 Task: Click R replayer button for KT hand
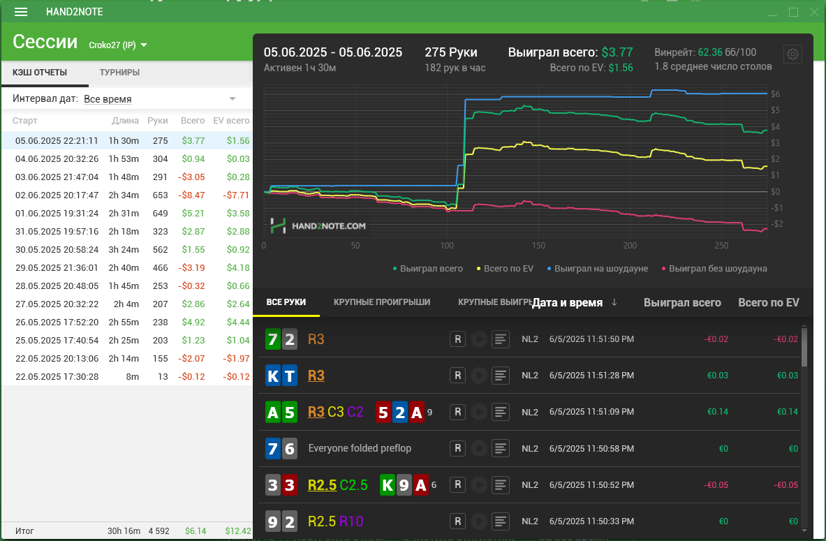(457, 376)
